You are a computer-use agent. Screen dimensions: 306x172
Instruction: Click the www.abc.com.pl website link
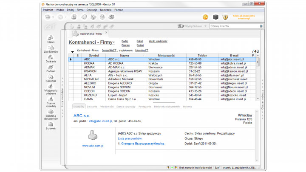[x=93, y=146]
